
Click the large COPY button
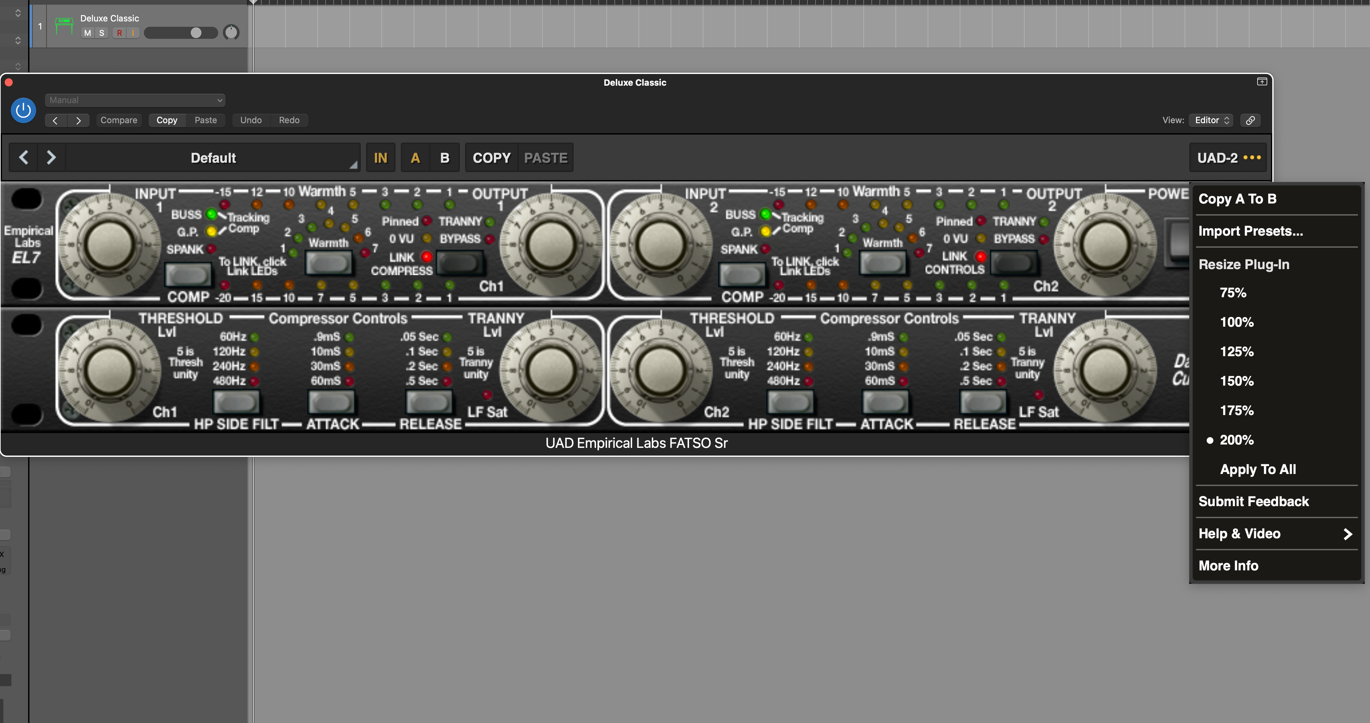click(491, 158)
